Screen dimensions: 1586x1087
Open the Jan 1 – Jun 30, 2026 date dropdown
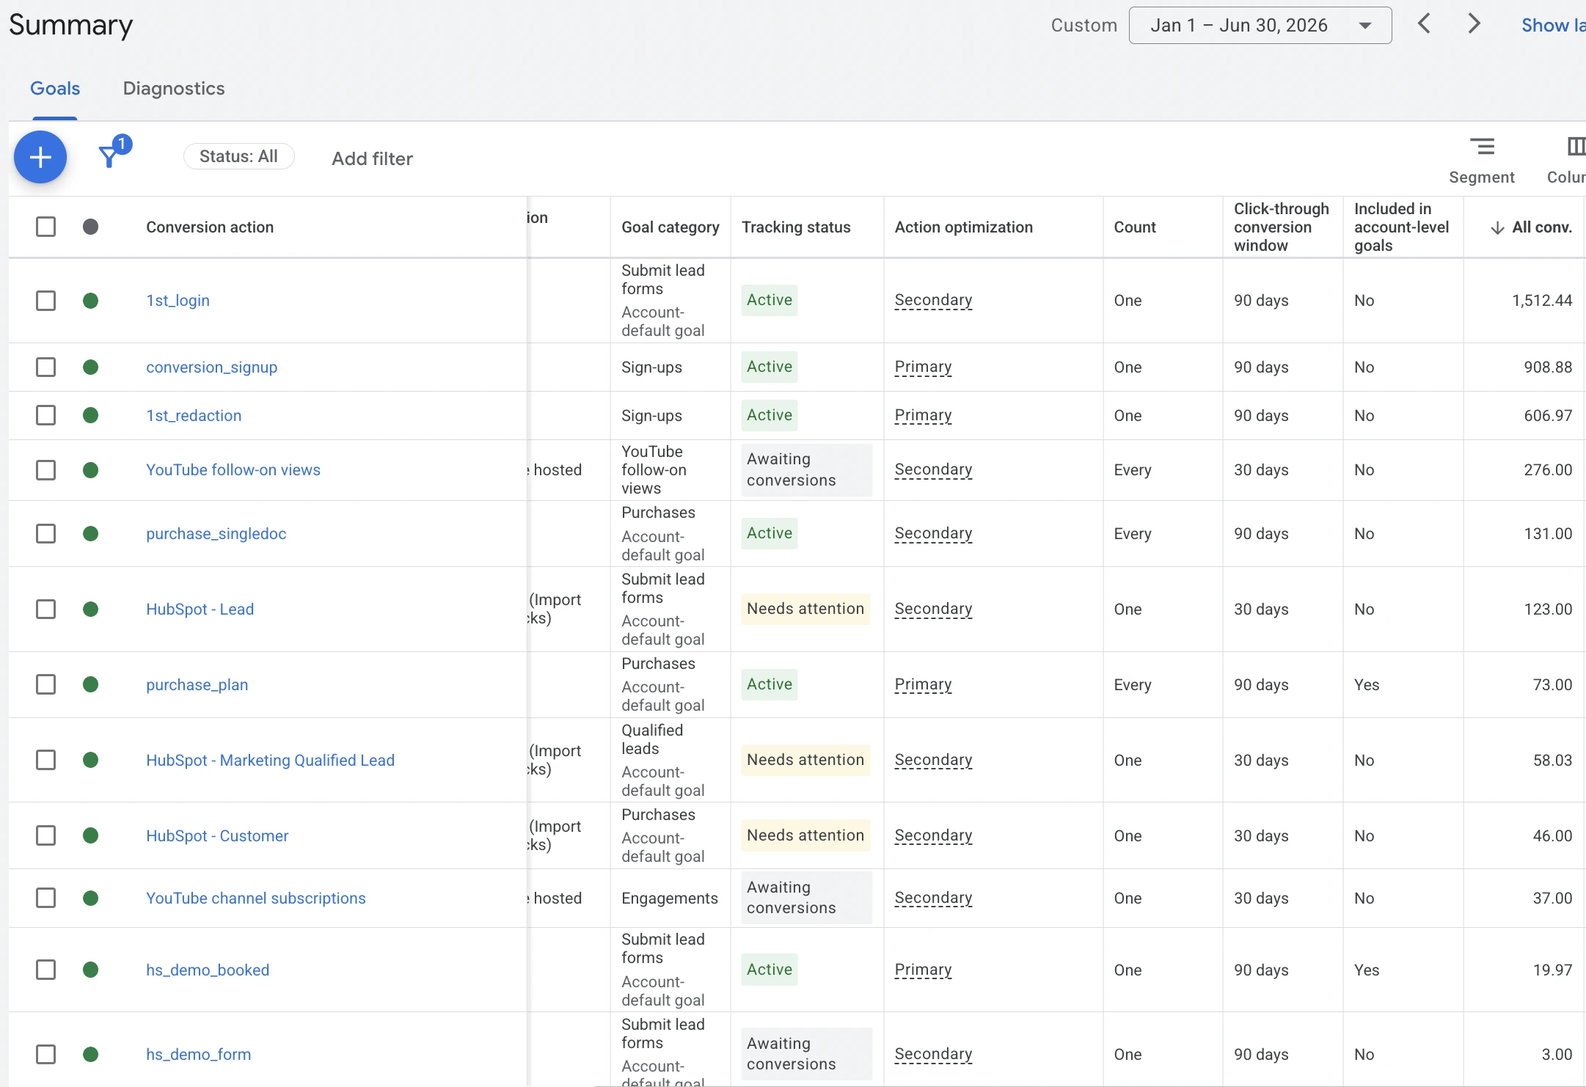[x=1260, y=26]
